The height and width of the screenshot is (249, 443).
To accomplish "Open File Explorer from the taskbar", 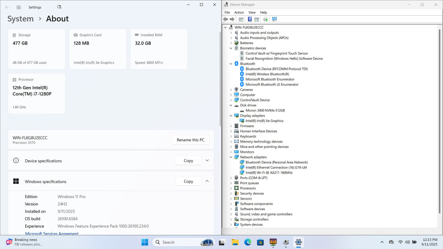I will pyautogui.click(x=235, y=242).
